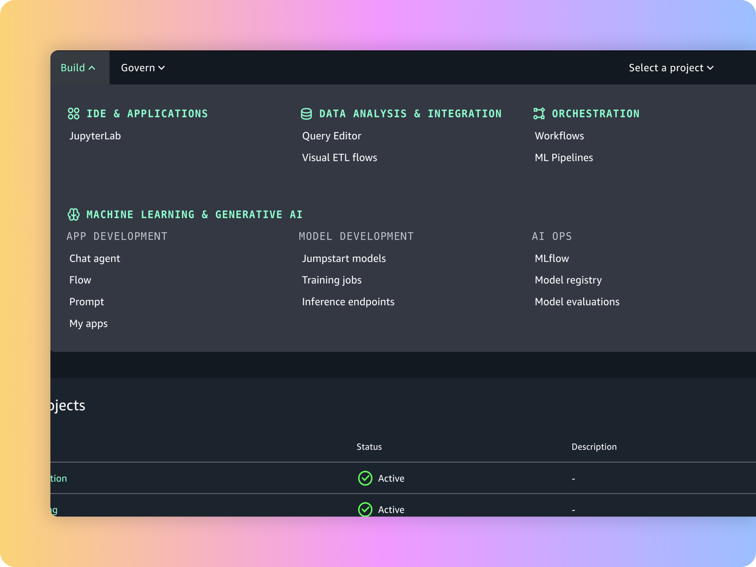This screenshot has height=567, width=756.
Task: Open the Select a project dropdown
Action: tap(671, 68)
